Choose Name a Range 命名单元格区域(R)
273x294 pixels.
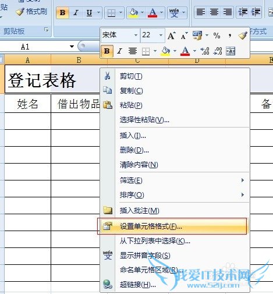pyautogui.click(x=175, y=270)
